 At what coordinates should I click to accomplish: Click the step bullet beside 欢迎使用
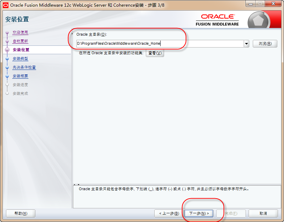[7, 33]
